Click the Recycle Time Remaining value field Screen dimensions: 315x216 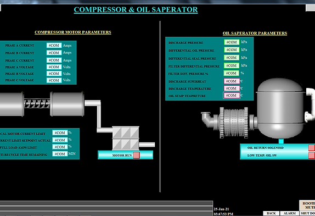pos(60,154)
